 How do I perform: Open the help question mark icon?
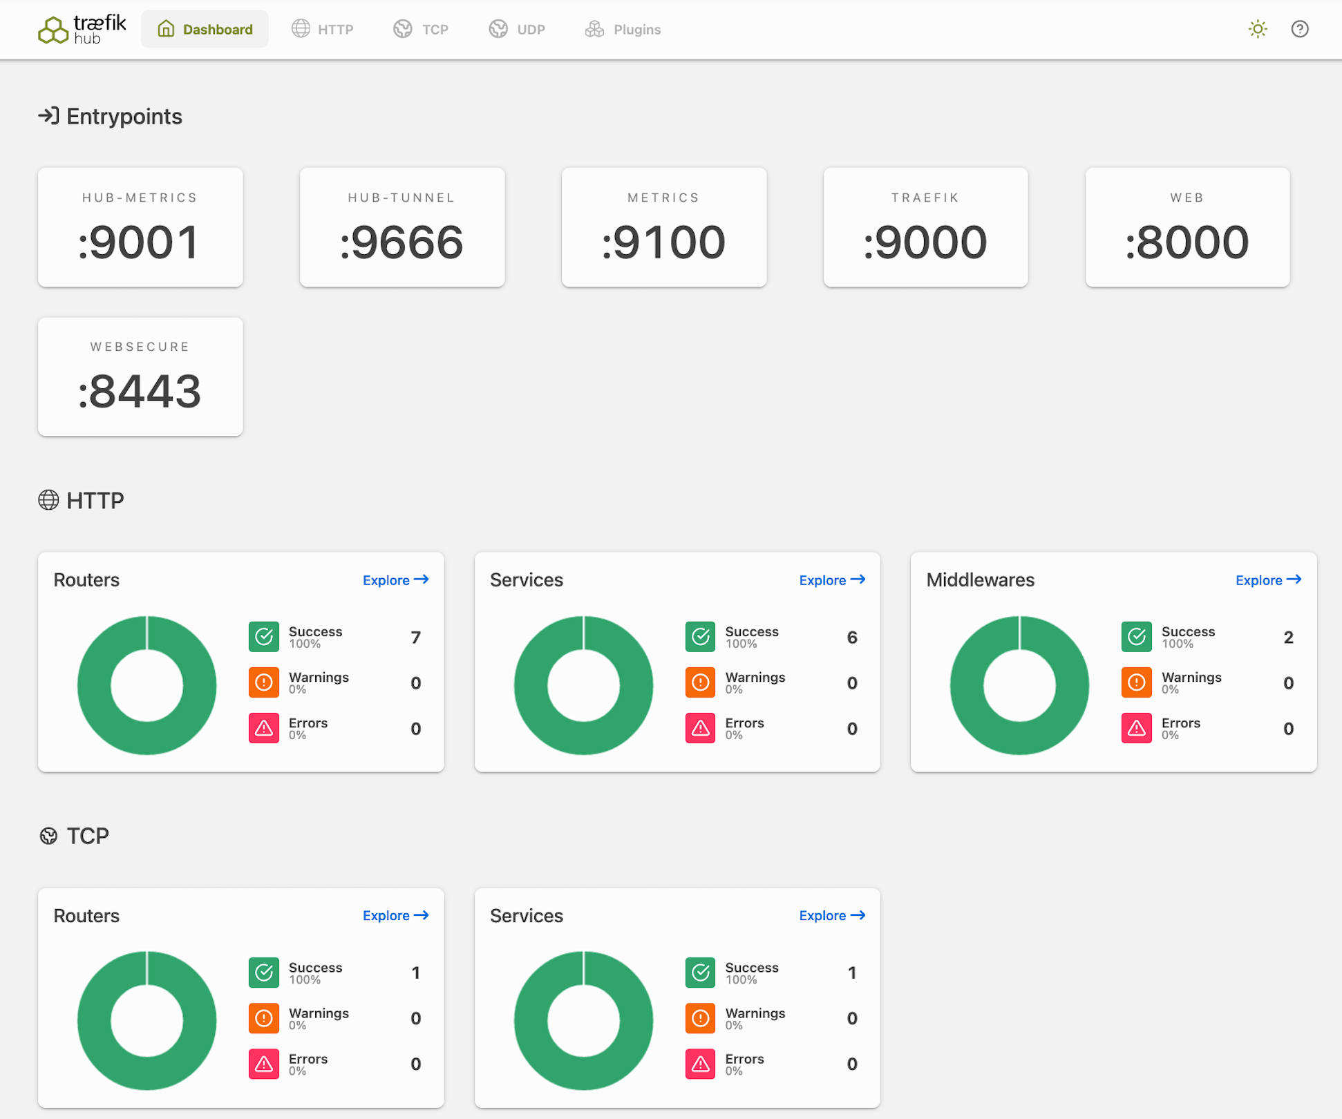pyautogui.click(x=1300, y=29)
